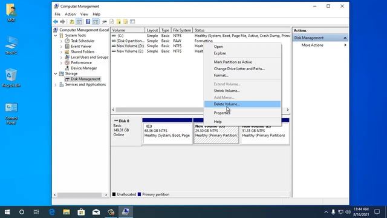Expand Services and Applications node

56,85
